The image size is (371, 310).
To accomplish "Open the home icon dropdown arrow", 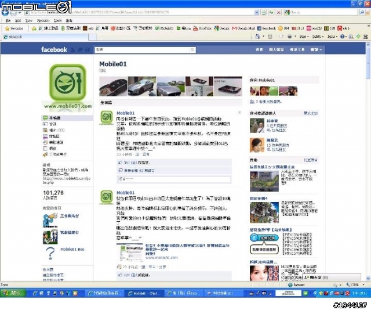I will tap(263, 37).
